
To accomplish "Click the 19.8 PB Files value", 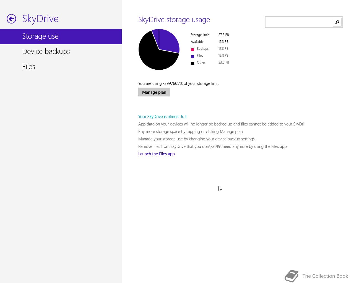I will [223, 56].
